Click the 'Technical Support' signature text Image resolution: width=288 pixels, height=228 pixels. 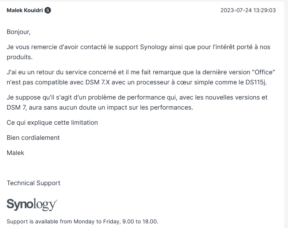[33, 183]
